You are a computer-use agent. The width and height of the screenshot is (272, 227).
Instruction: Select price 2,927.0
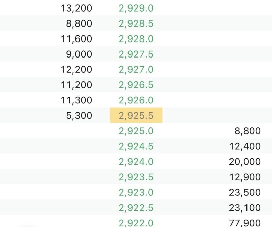(x=136, y=69)
